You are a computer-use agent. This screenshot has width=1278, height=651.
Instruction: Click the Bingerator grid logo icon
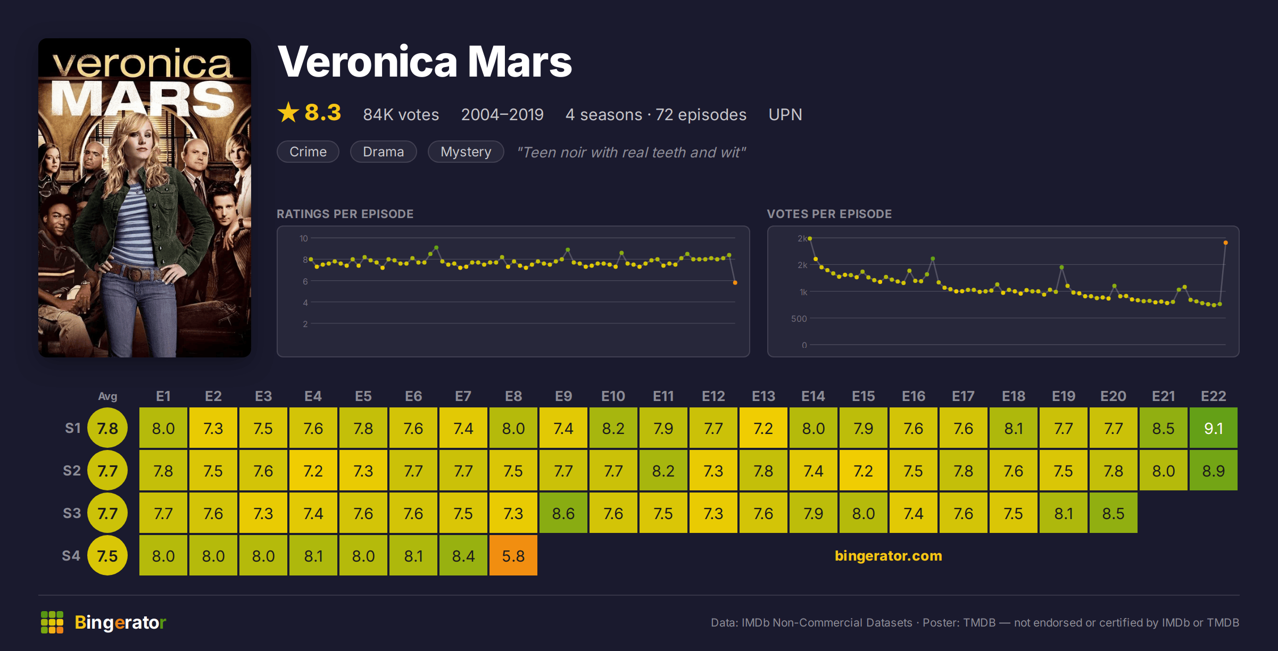tap(52, 622)
